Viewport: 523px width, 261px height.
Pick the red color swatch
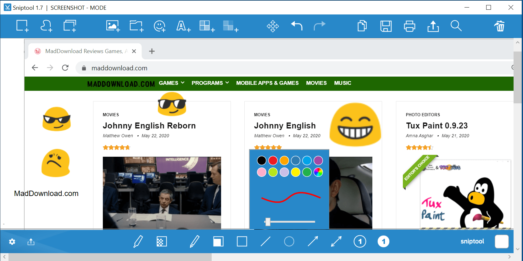click(273, 160)
